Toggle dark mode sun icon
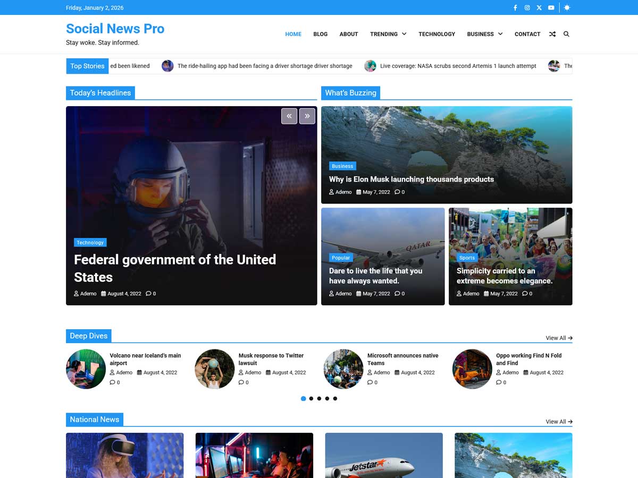 click(567, 8)
